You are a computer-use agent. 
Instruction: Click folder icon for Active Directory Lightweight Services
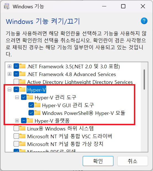point(22,82)
